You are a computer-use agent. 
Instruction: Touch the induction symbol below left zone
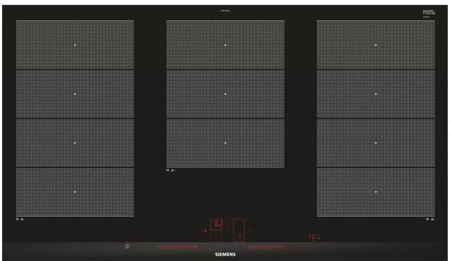20,219
